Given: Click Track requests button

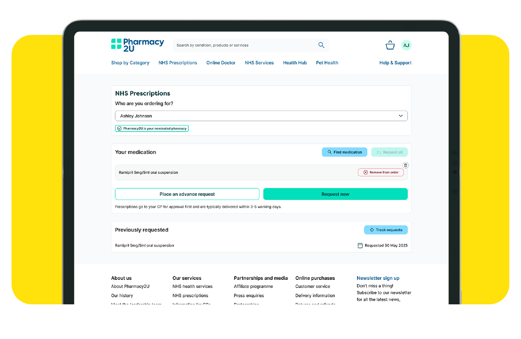Looking at the screenshot, I should tap(386, 230).
